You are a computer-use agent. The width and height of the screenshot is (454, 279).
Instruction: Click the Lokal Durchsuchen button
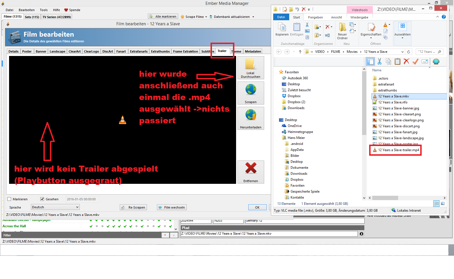(251, 68)
